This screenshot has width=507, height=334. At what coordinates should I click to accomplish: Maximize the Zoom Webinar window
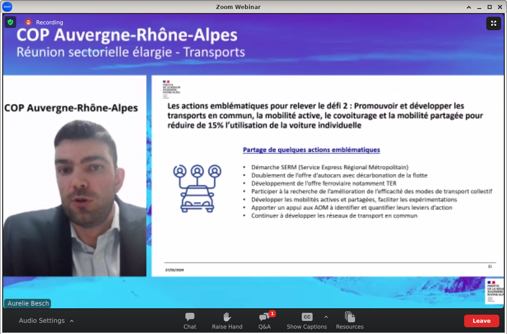(x=489, y=7)
